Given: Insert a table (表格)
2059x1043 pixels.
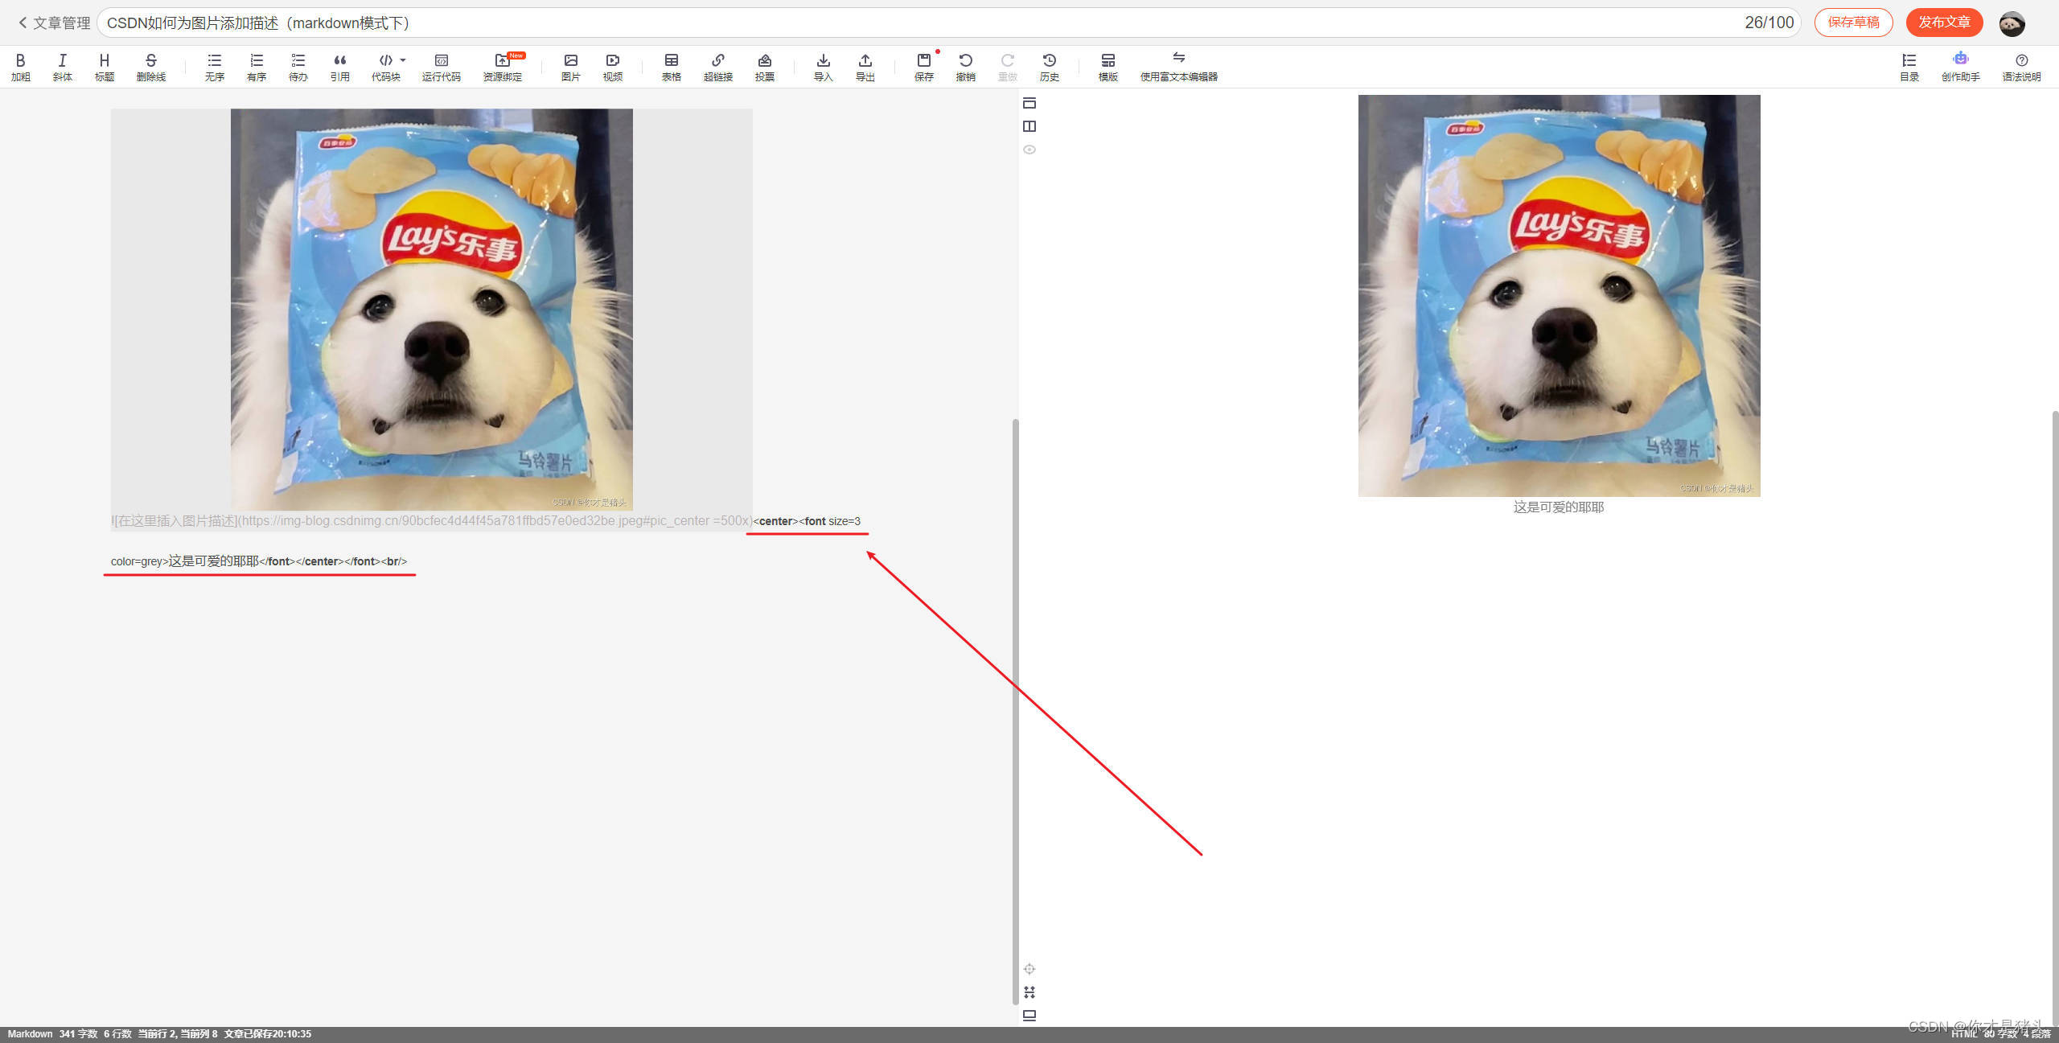Looking at the screenshot, I should click(x=672, y=67).
